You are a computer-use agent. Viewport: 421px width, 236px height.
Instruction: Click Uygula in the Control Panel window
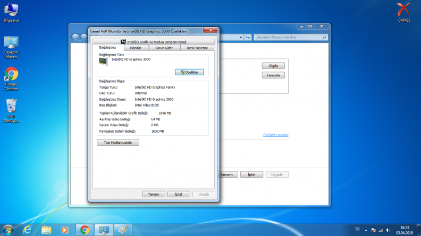277,174
